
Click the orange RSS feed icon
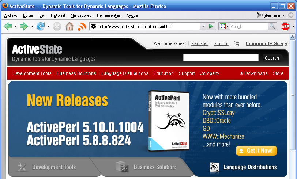tap(82, 27)
